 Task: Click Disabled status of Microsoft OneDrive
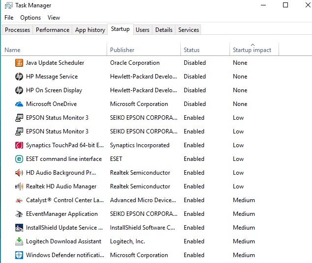tap(195, 104)
